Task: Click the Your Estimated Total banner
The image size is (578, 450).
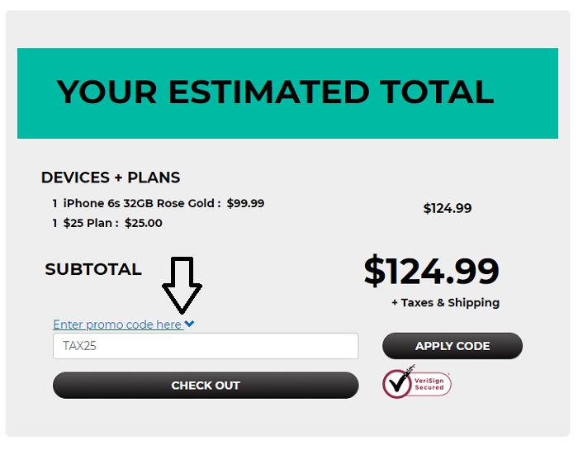Action: click(x=287, y=93)
